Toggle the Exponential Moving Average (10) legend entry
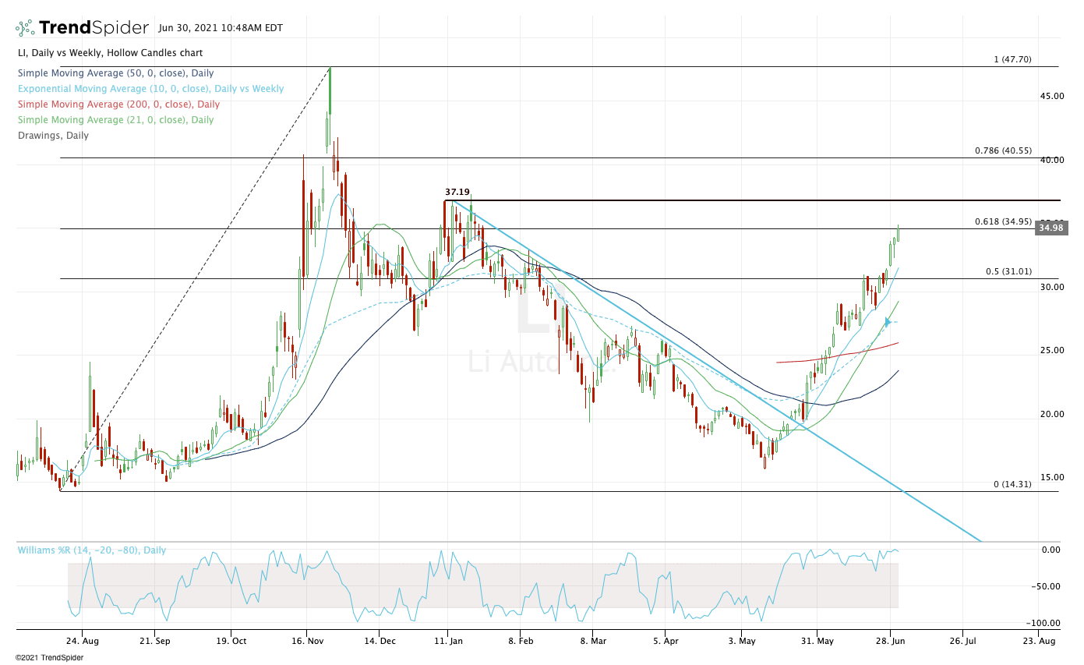 [x=150, y=89]
